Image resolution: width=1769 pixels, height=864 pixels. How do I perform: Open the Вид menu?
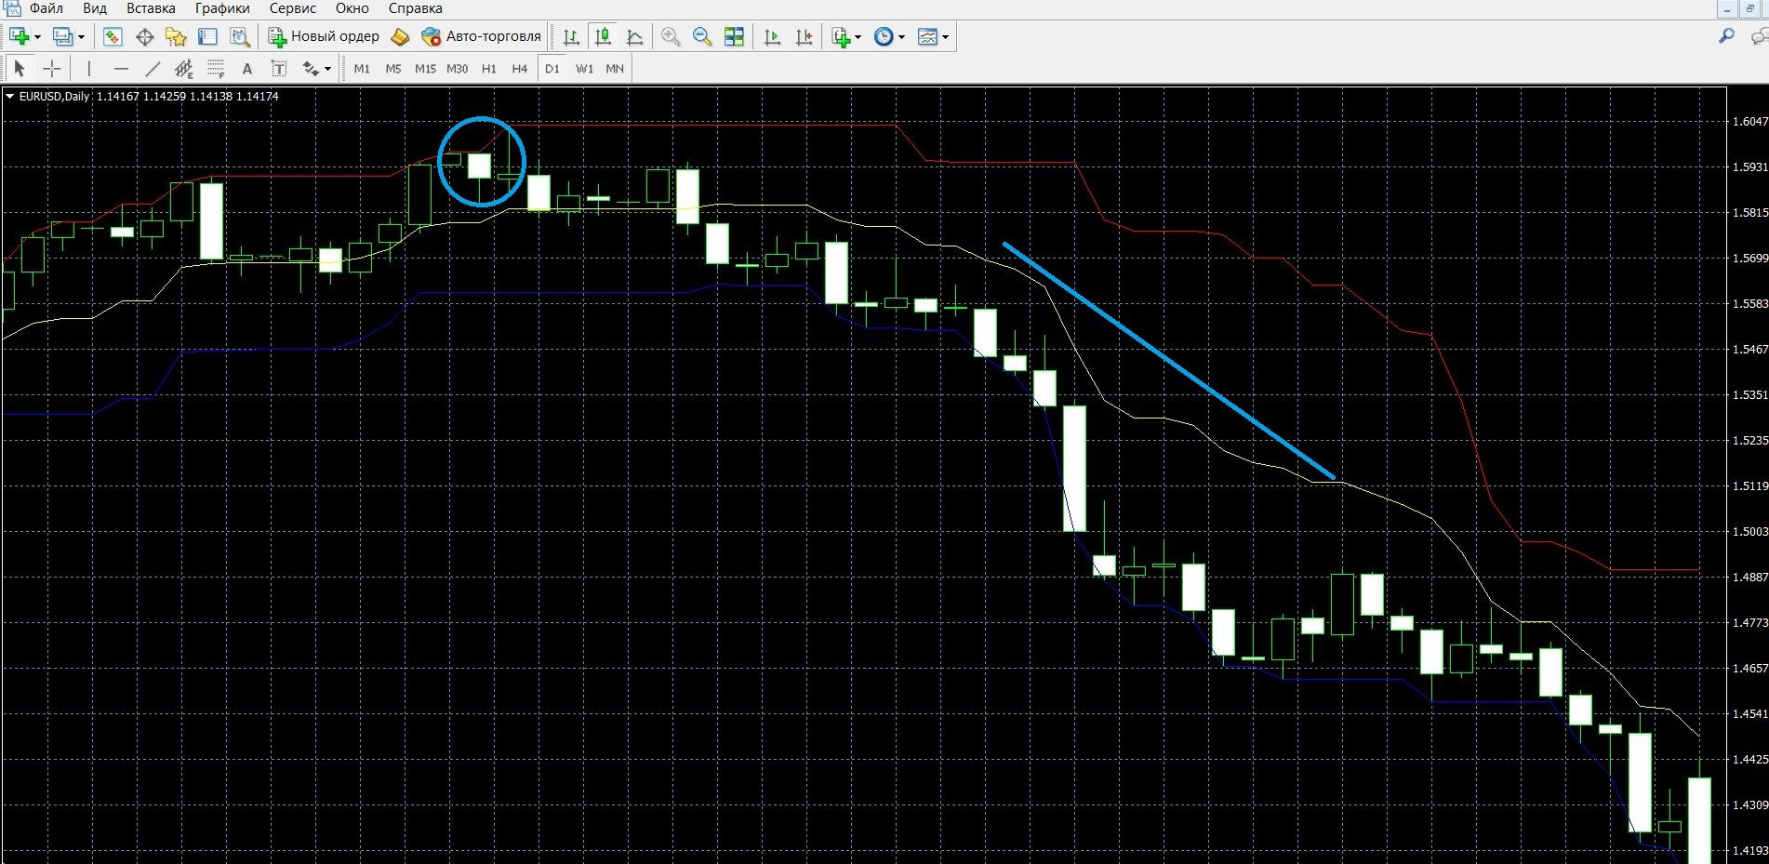(95, 8)
